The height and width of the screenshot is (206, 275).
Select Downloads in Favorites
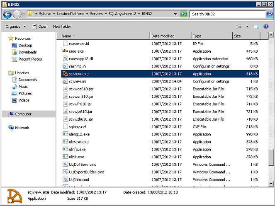tap(27, 52)
